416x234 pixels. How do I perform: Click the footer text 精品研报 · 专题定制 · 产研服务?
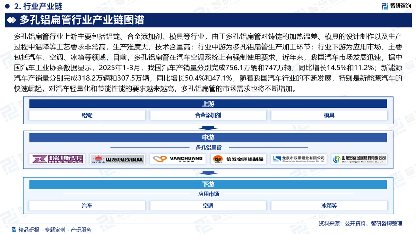[x=55, y=229]
